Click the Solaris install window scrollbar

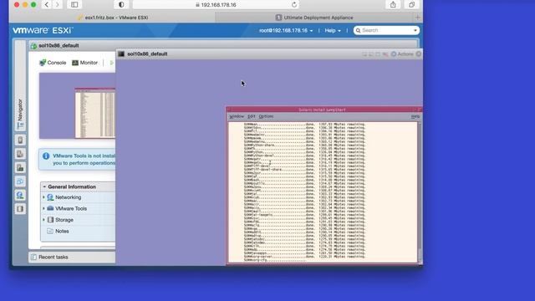tap(420, 192)
